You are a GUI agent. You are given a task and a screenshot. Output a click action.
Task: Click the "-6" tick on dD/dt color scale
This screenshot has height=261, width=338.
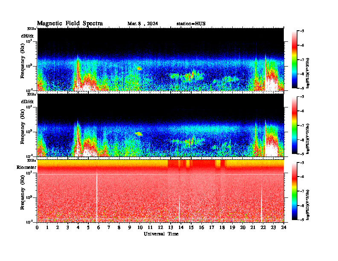(302, 111)
